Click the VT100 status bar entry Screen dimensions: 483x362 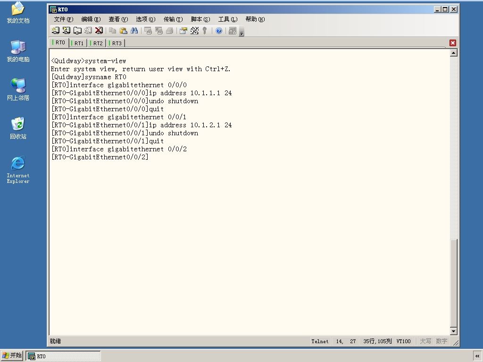click(404, 341)
